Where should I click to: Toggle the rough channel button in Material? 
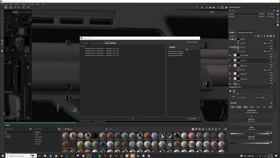(245, 107)
